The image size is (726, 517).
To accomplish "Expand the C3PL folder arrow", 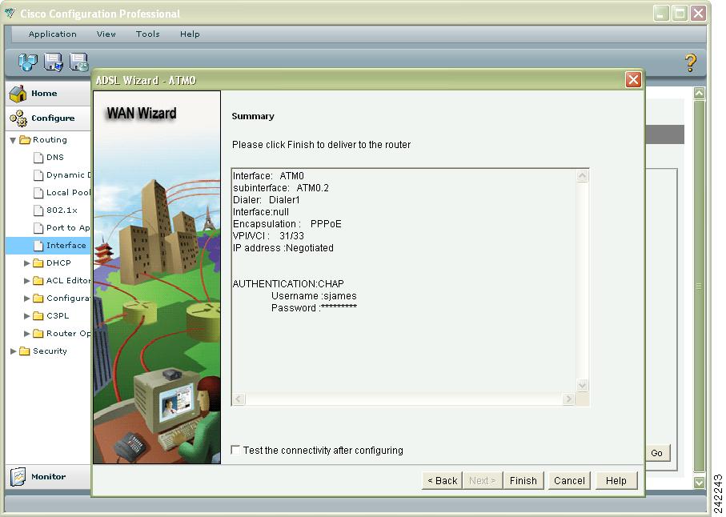I will [x=27, y=315].
